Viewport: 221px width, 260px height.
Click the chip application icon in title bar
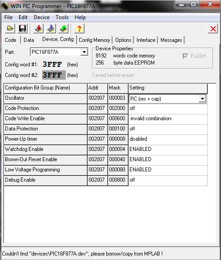pos(4,6)
